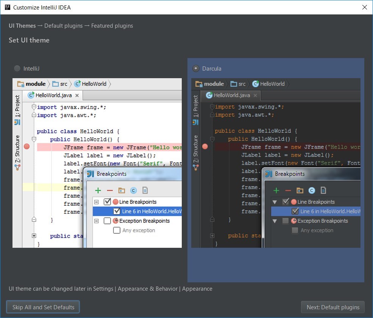Select the Darcula theme radio button
The height and width of the screenshot is (318, 373).
click(x=195, y=68)
